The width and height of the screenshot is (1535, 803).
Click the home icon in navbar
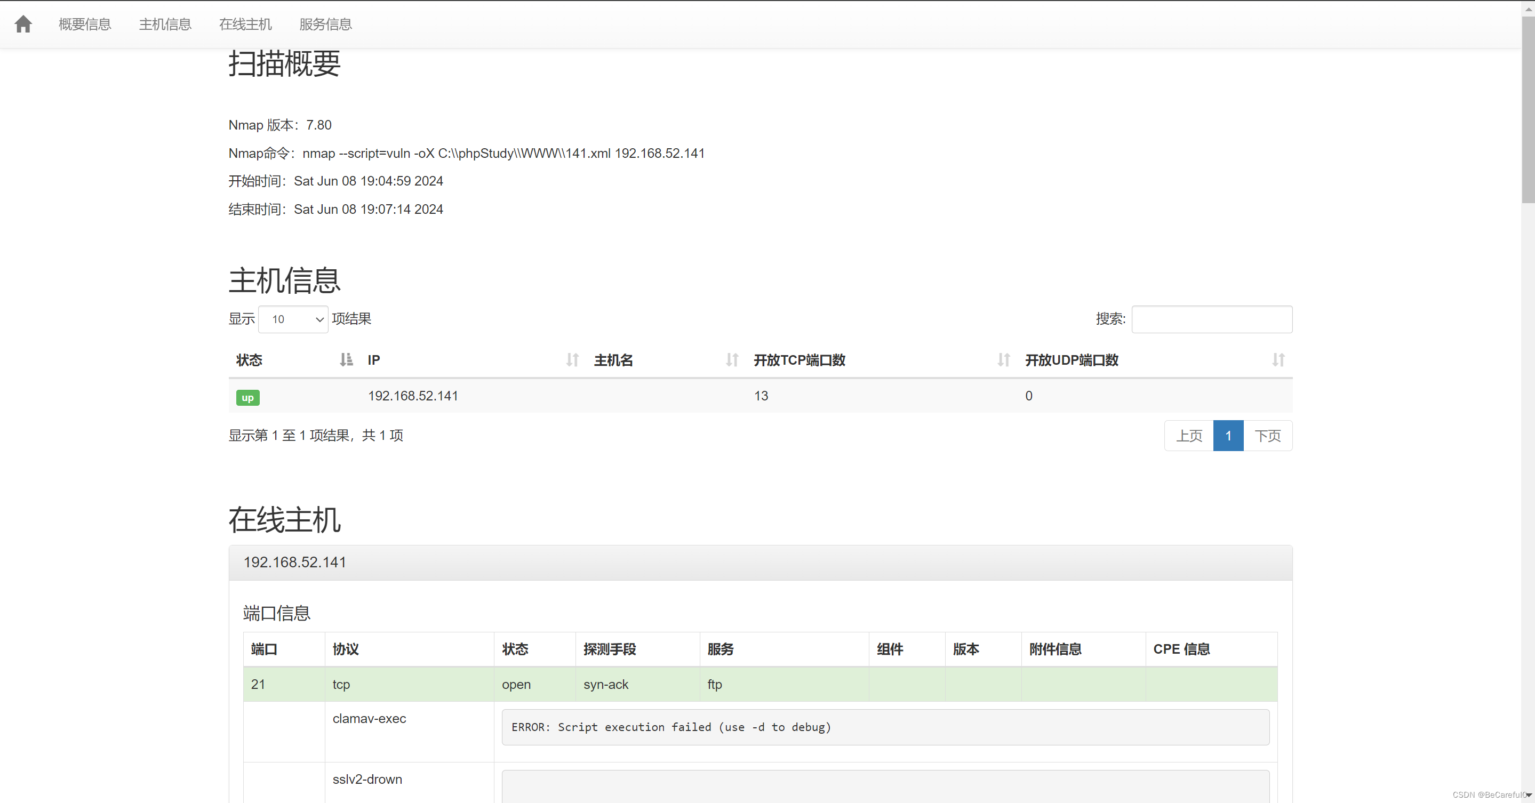[23, 24]
